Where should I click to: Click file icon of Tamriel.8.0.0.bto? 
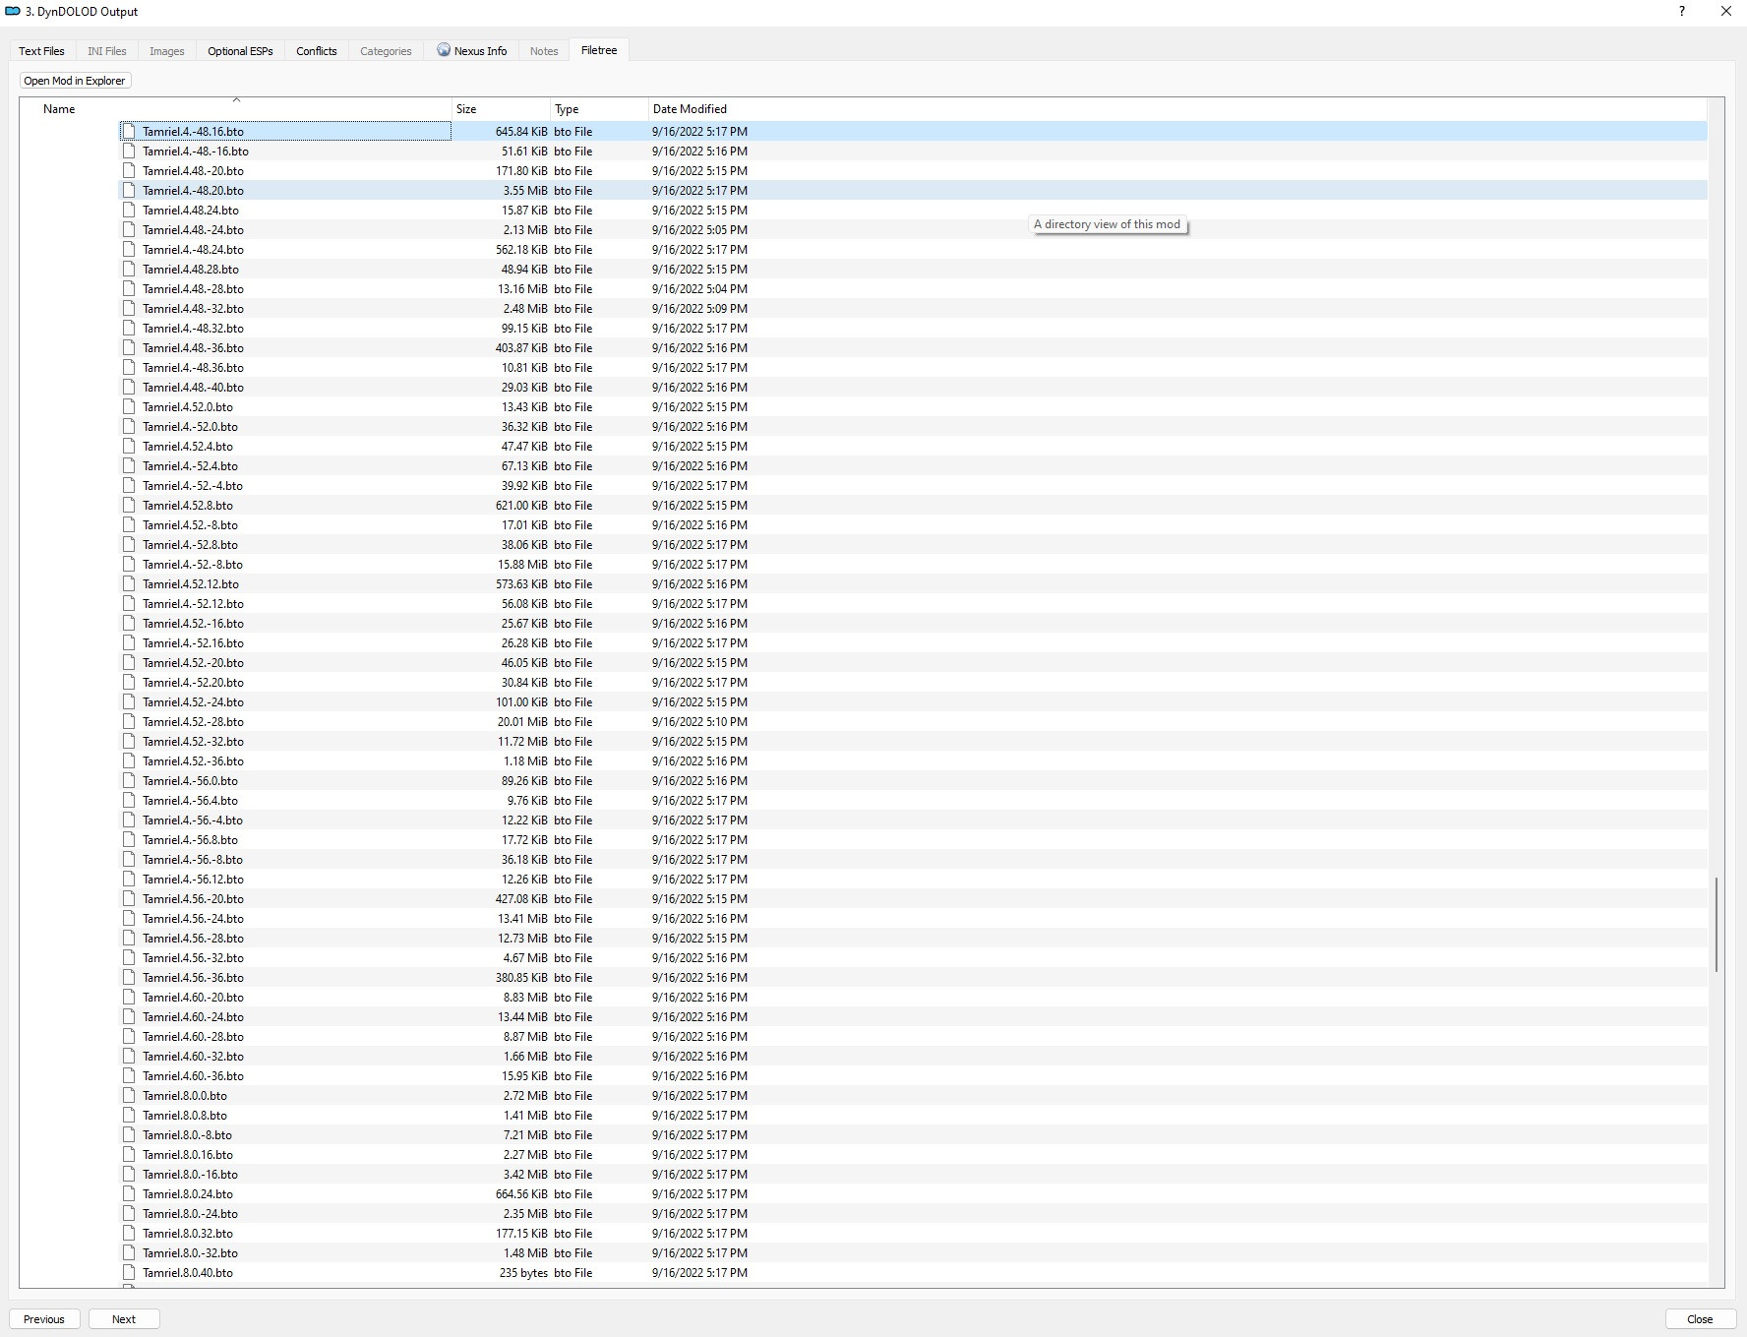(129, 1095)
